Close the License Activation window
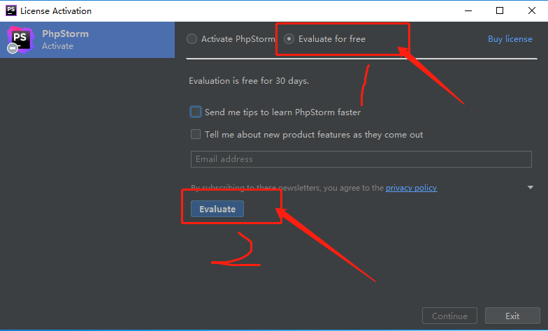The width and height of the screenshot is (548, 331). [x=531, y=11]
